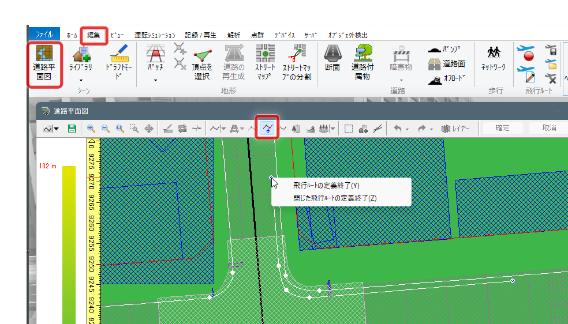Switch to the 点群 point cloud tab
The height and width of the screenshot is (324, 568).
click(x=257, y=35)
